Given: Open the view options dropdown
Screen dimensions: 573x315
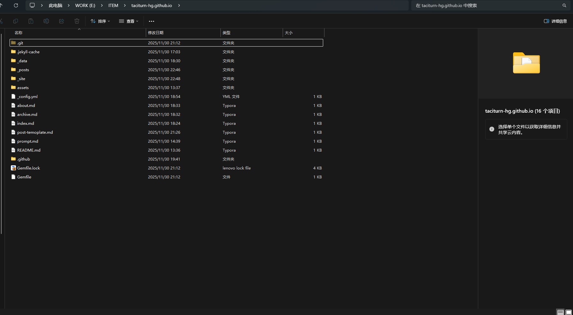Looking at the screenshot, I should click(x=129, y=21).
